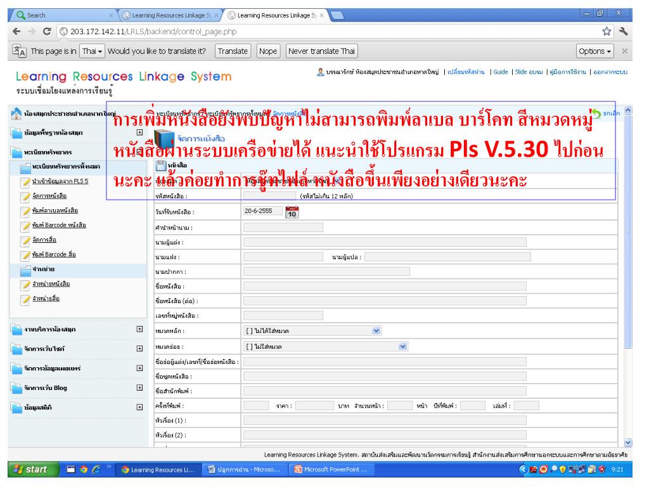Click pencil icon beside พิมพ์ Barcode หนังสือ
The height and width of the screenshot is (487, 649).
click(x=26, y=225)
